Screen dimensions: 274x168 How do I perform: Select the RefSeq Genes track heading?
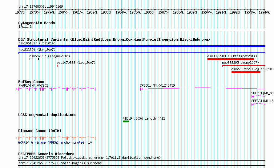tap(31, 82)
